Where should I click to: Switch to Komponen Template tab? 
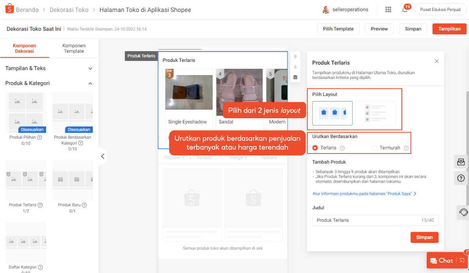point(73,48)
